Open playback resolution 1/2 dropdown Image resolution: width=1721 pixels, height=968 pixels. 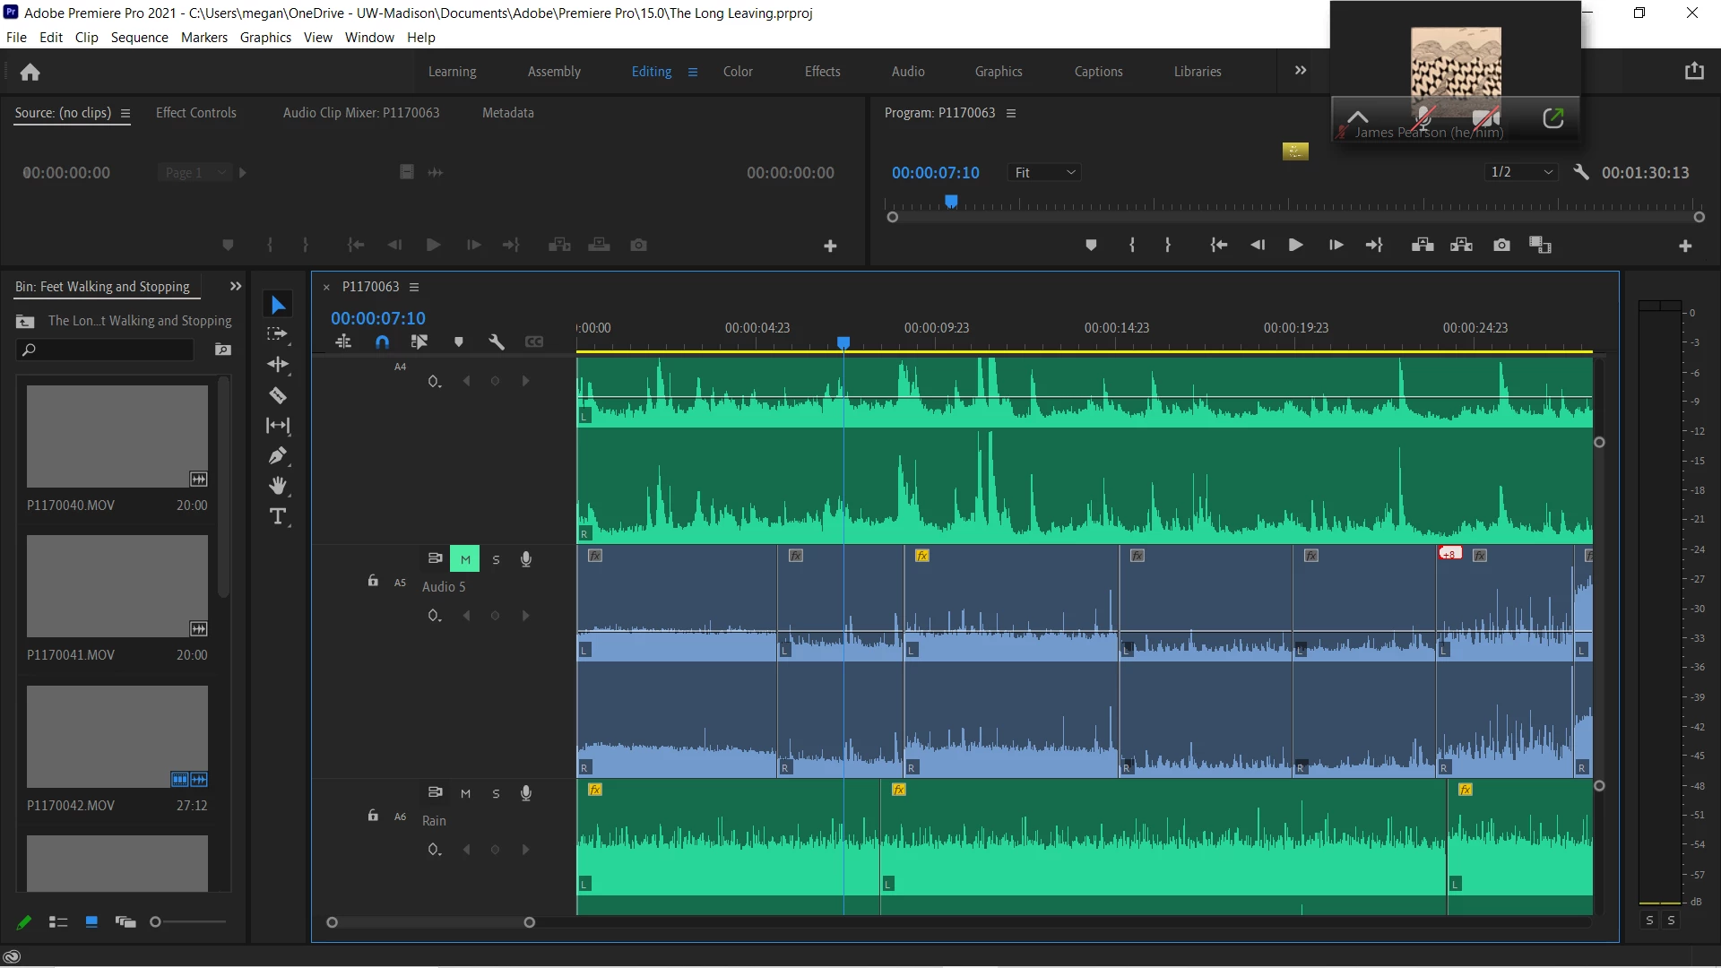1521,172
